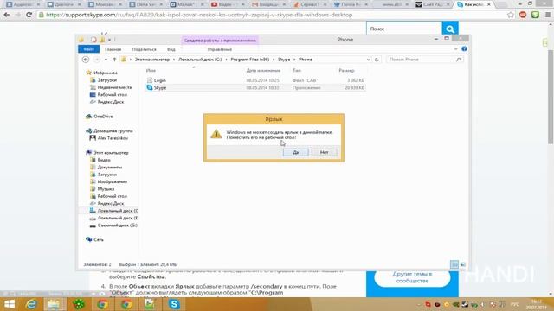Open the Управление ribbon tab
Image resolution: width=554 pixels, height=311 pixels.
point(219,49)
